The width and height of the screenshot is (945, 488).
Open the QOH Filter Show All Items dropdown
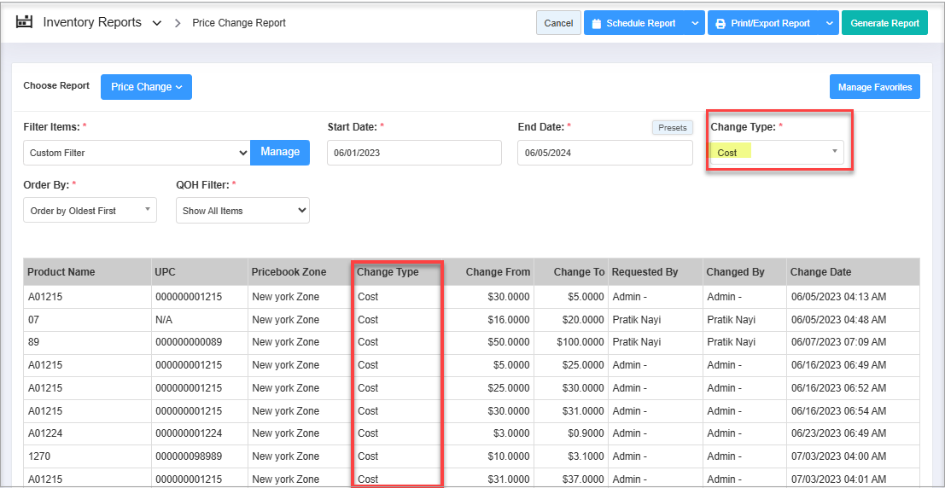coord(242,211)
